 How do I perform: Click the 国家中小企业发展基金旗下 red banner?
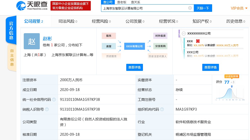point(71,6)
